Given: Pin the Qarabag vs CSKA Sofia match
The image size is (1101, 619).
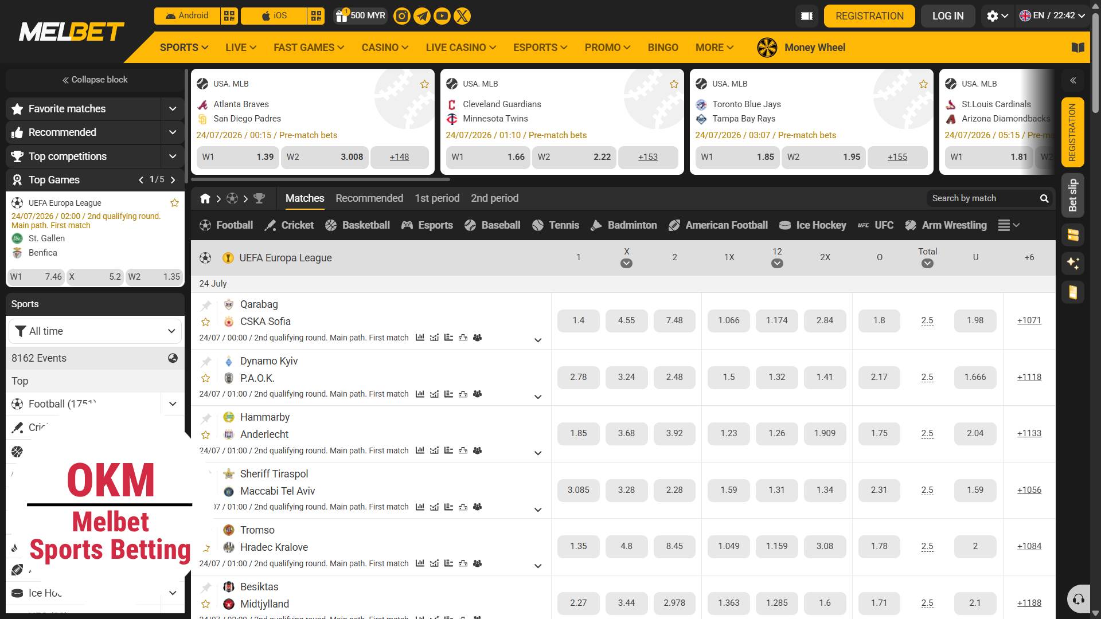Looking at the screenshot, I should 206,305.
